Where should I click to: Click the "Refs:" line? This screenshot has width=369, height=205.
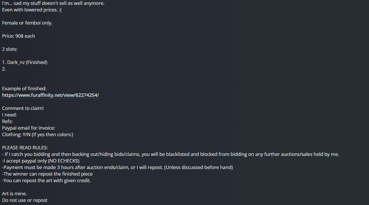7,121
